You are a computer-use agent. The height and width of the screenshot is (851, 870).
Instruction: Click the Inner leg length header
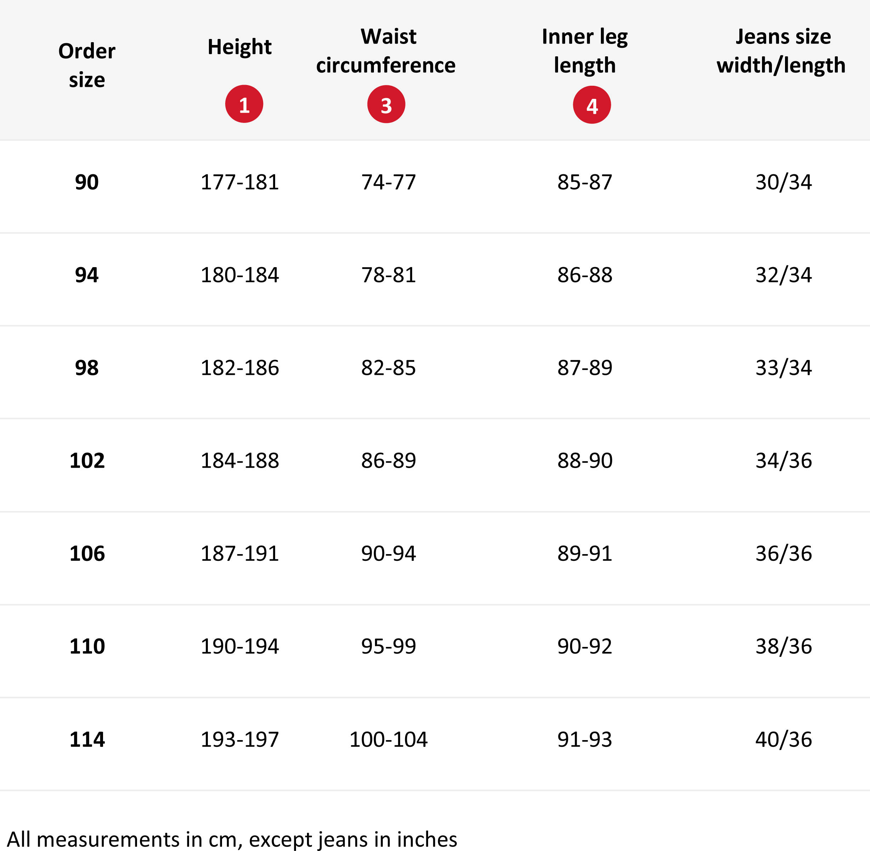585,51
